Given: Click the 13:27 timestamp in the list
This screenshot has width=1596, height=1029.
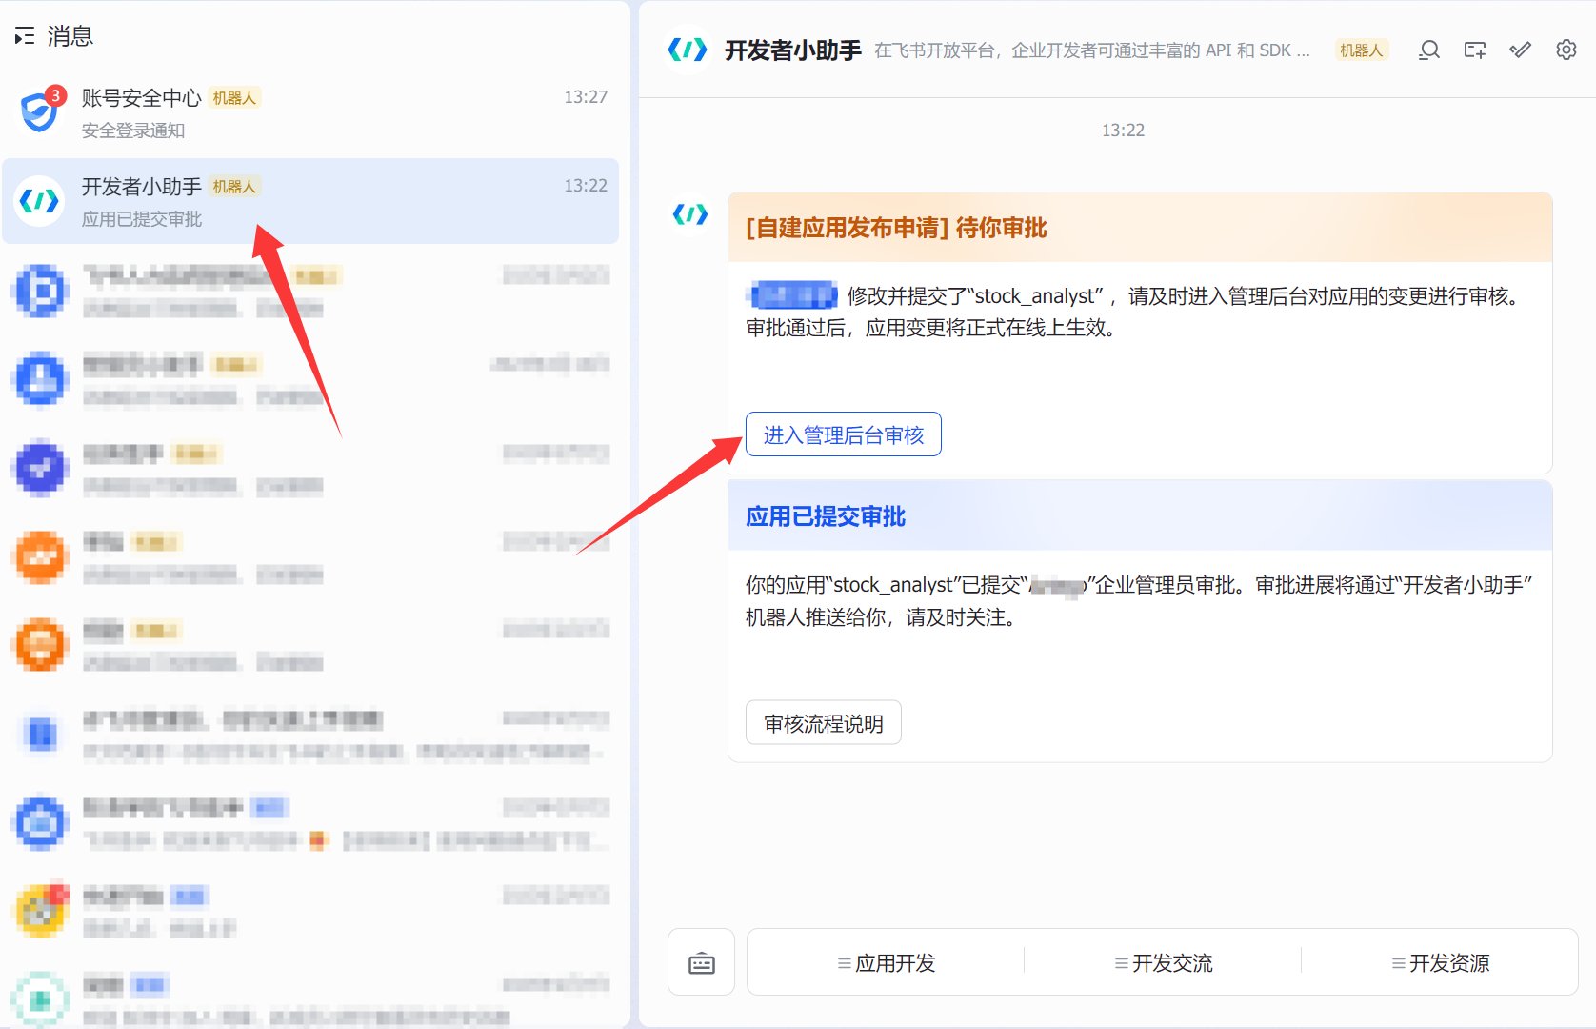Looking at the screenshot, I should 586,97.
